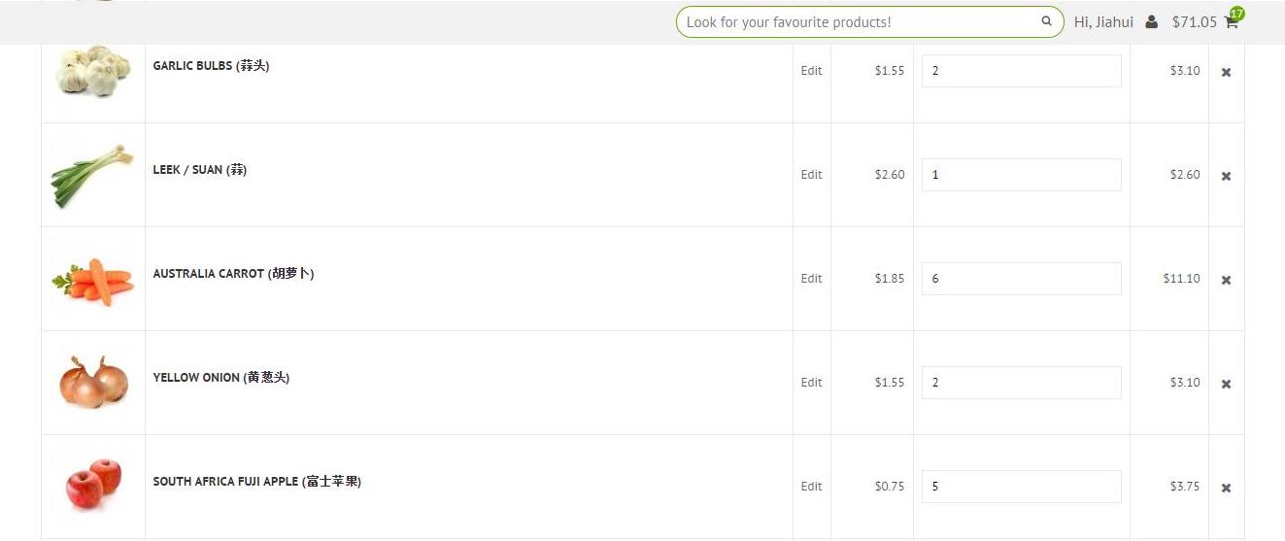
Task: Remove Garlic Bulbs from cart
Action: point(1226,72)
